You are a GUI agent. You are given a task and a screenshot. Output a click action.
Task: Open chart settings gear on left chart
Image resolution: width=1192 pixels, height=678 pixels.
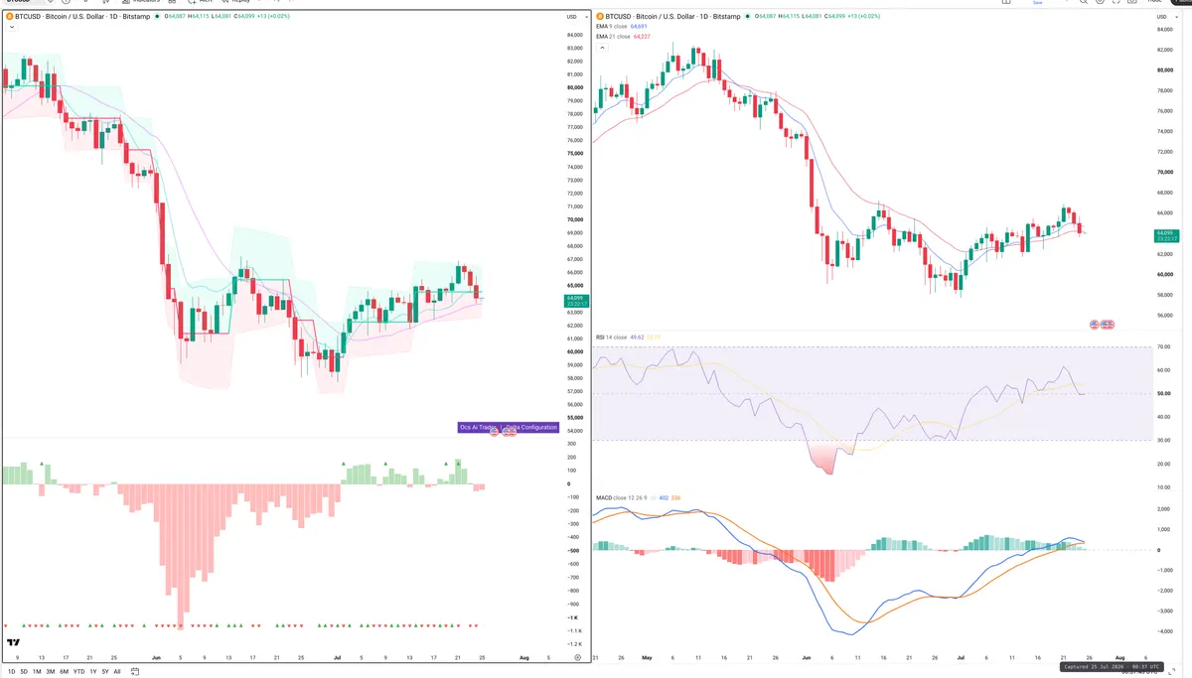[577, 657]
